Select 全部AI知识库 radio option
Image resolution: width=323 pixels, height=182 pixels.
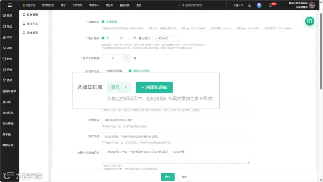click(103, 71)
